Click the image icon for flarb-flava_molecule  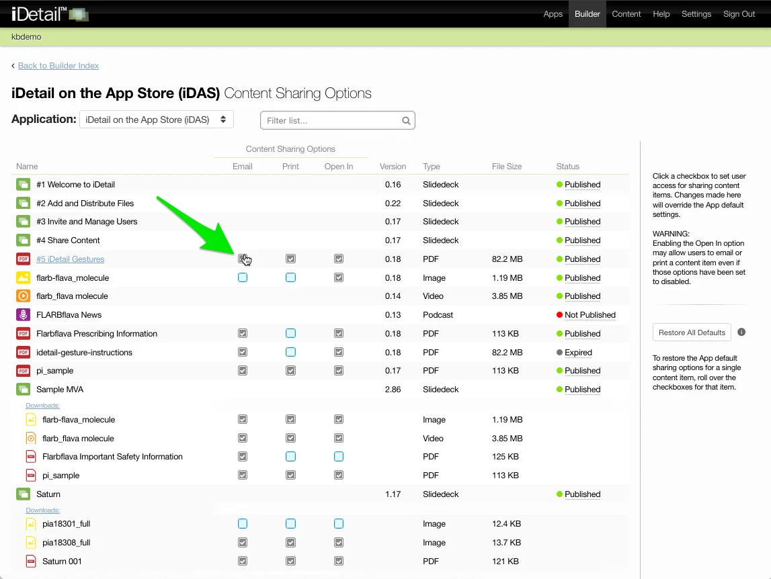click(24, 278)
